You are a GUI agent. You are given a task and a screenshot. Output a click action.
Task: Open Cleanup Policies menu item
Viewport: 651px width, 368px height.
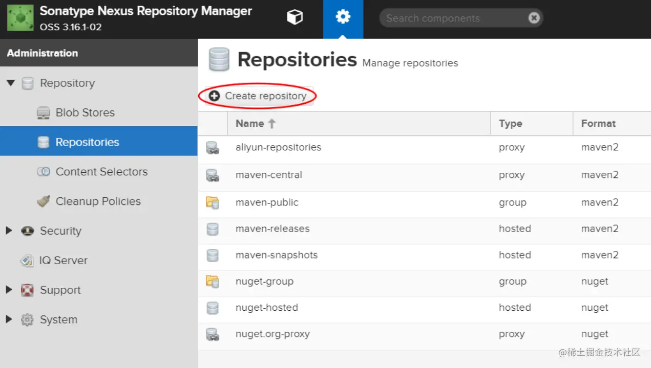tap(98, 201)
